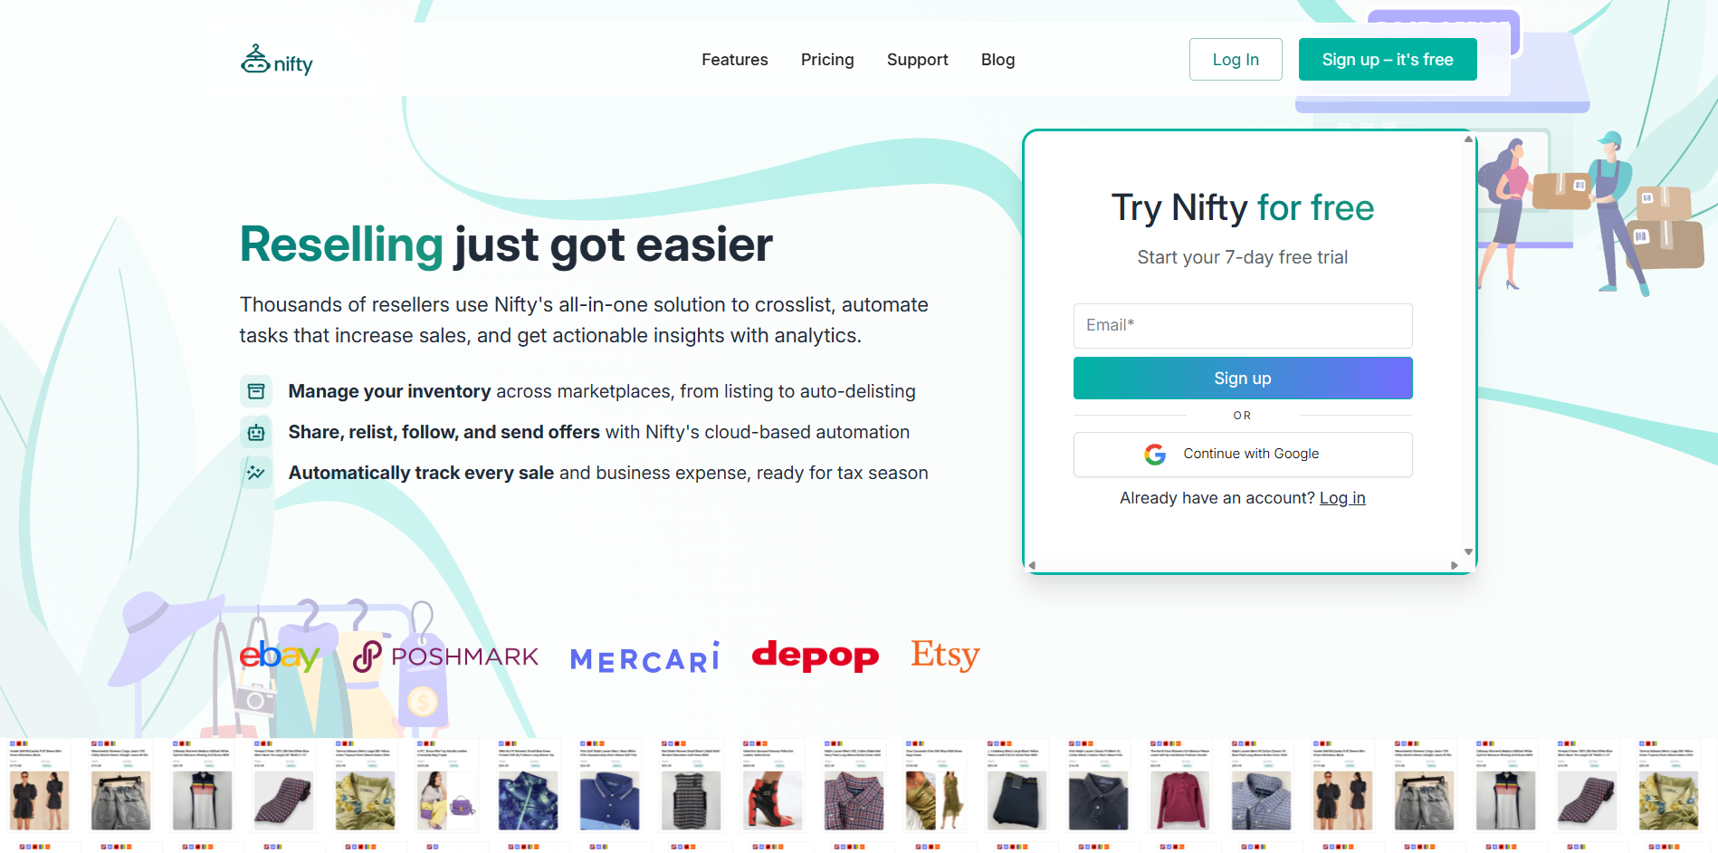Click the Poshmark logo

[445, 657]
